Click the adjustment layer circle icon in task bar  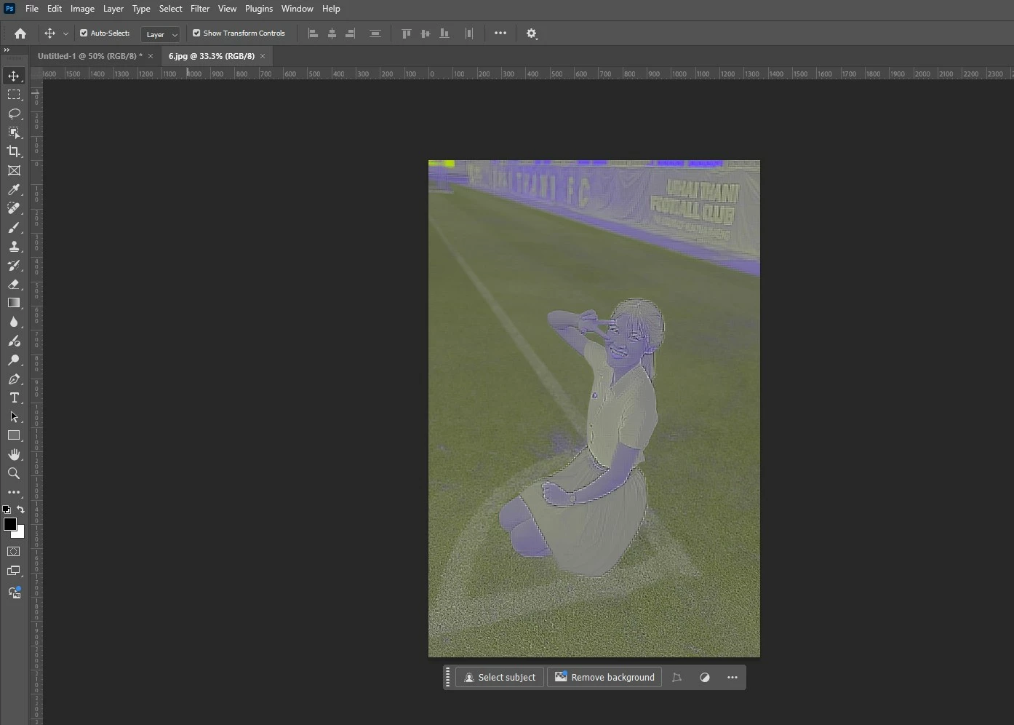[x=705, y=677]
